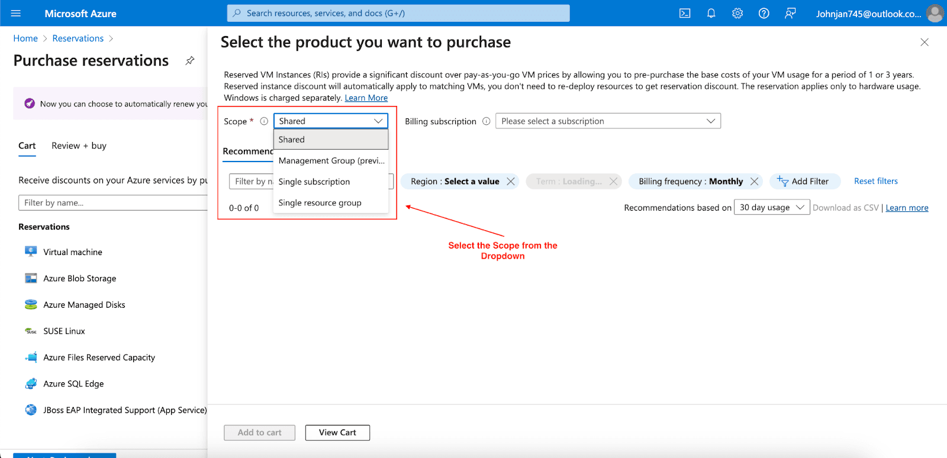Viewport: 947px width, 458px height.
Task: Click the Azure Blob Storage icon
Action: click(31, 278)
